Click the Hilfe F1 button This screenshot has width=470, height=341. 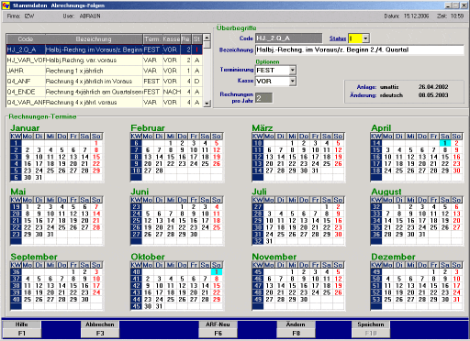[21, 329]
